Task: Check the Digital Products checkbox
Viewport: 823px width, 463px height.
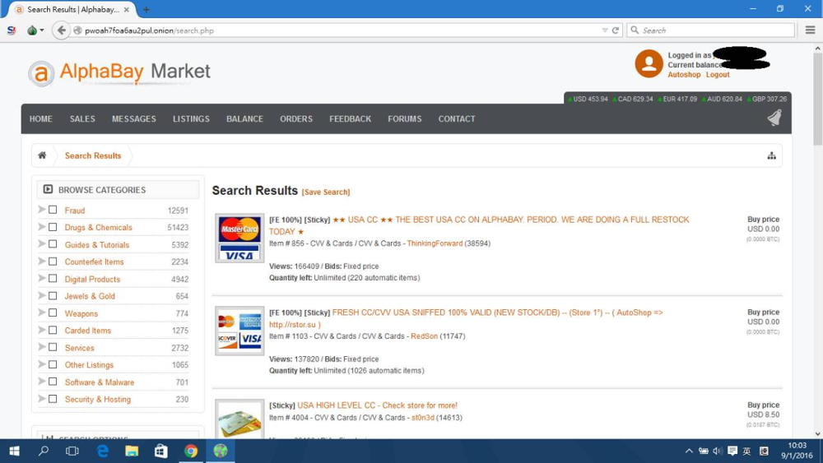Action: 53,279
